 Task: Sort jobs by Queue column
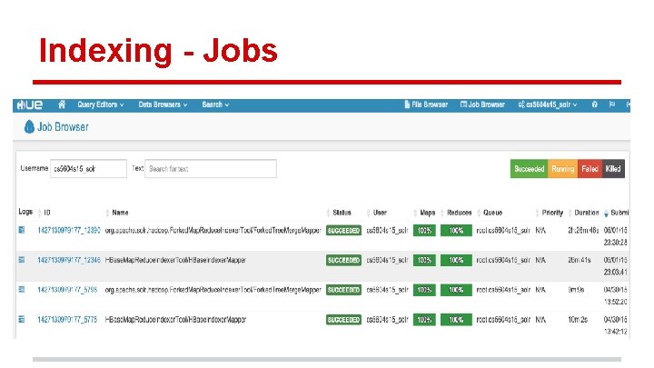pyautogui.click(x=492, y=213)
